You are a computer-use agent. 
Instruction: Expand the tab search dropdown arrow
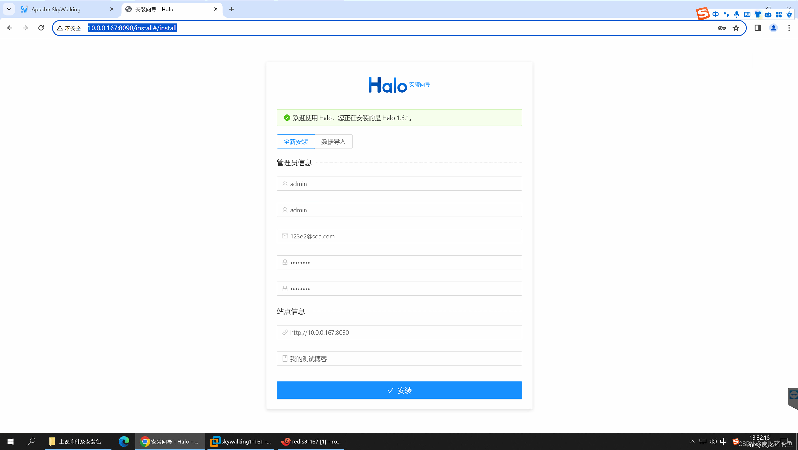(9, 9)
